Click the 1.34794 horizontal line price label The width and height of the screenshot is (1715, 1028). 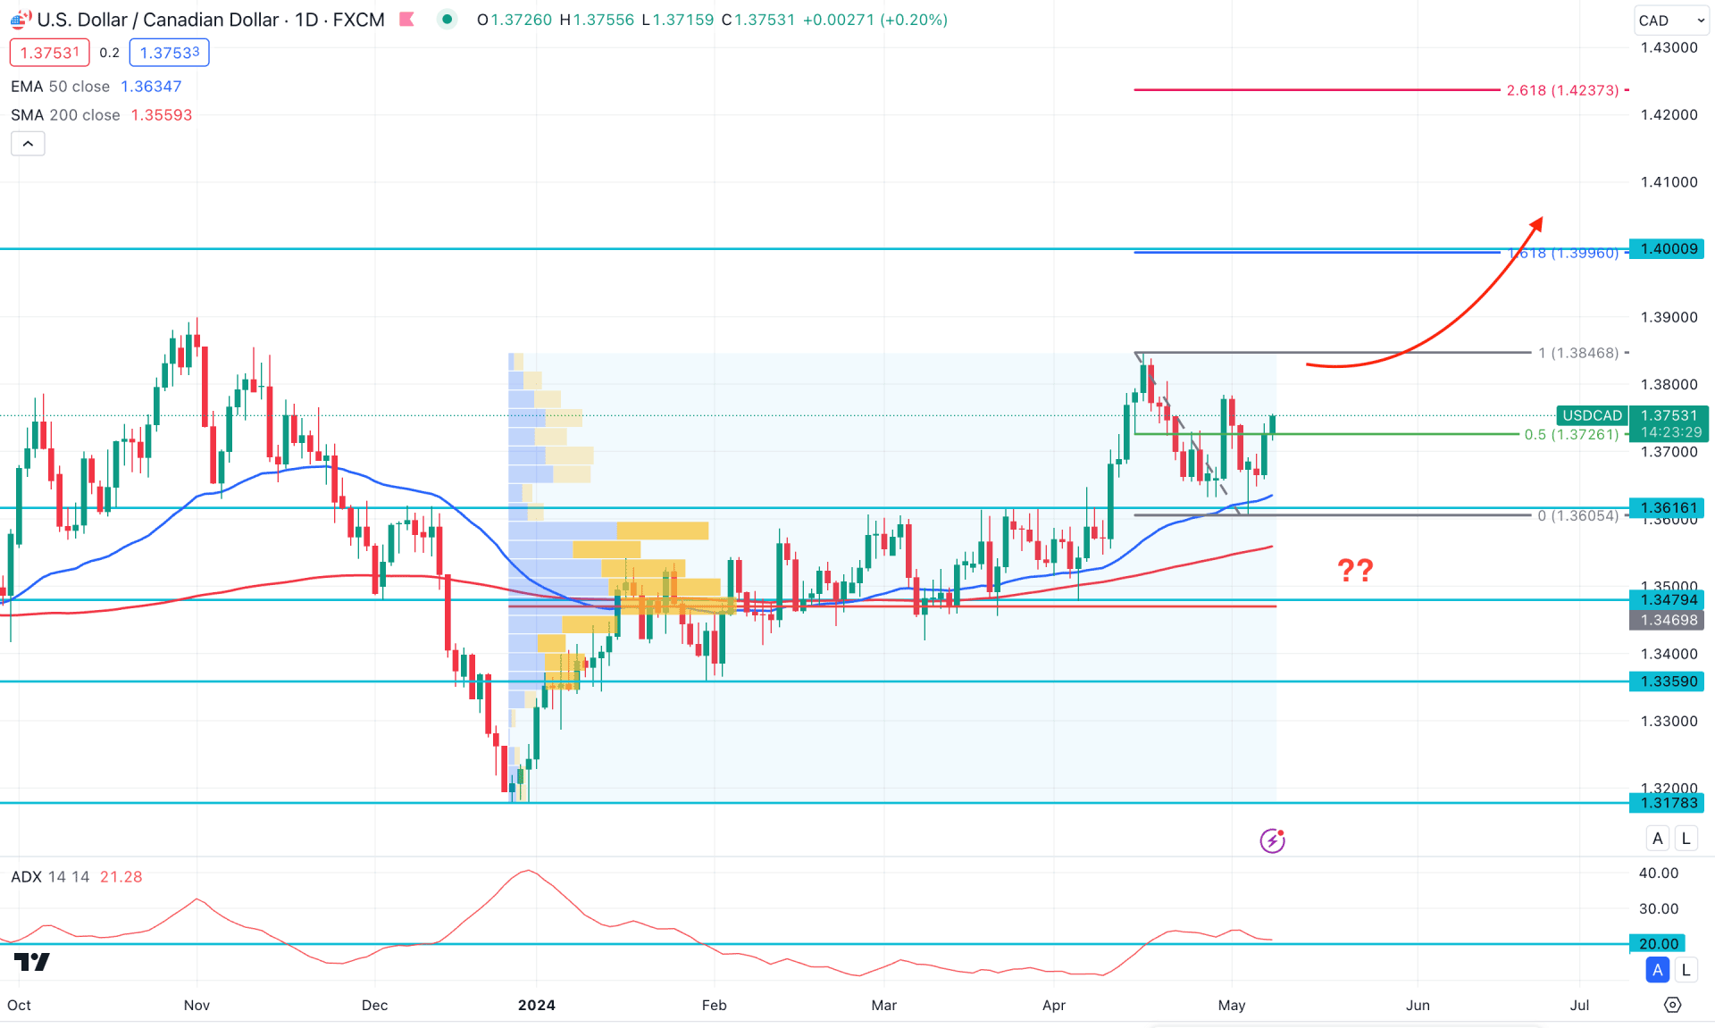point(1667,600)
